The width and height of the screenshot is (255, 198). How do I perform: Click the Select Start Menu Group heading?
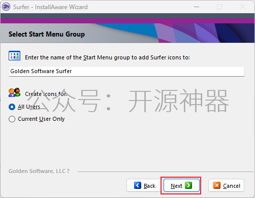click(47, 34)
